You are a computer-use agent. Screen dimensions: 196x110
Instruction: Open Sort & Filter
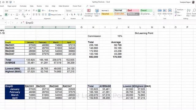click(189, 13)
